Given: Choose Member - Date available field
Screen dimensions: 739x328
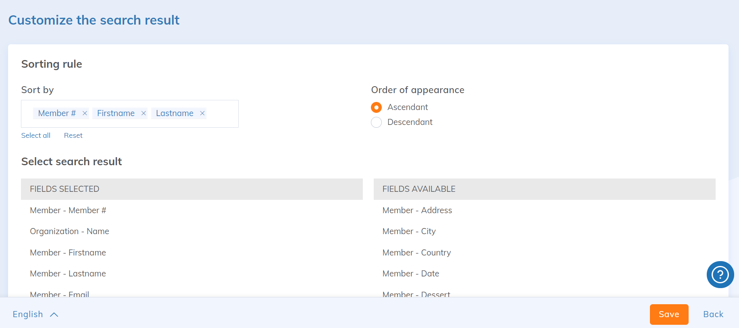Looking at the screenshot, I should click(410, 274).
